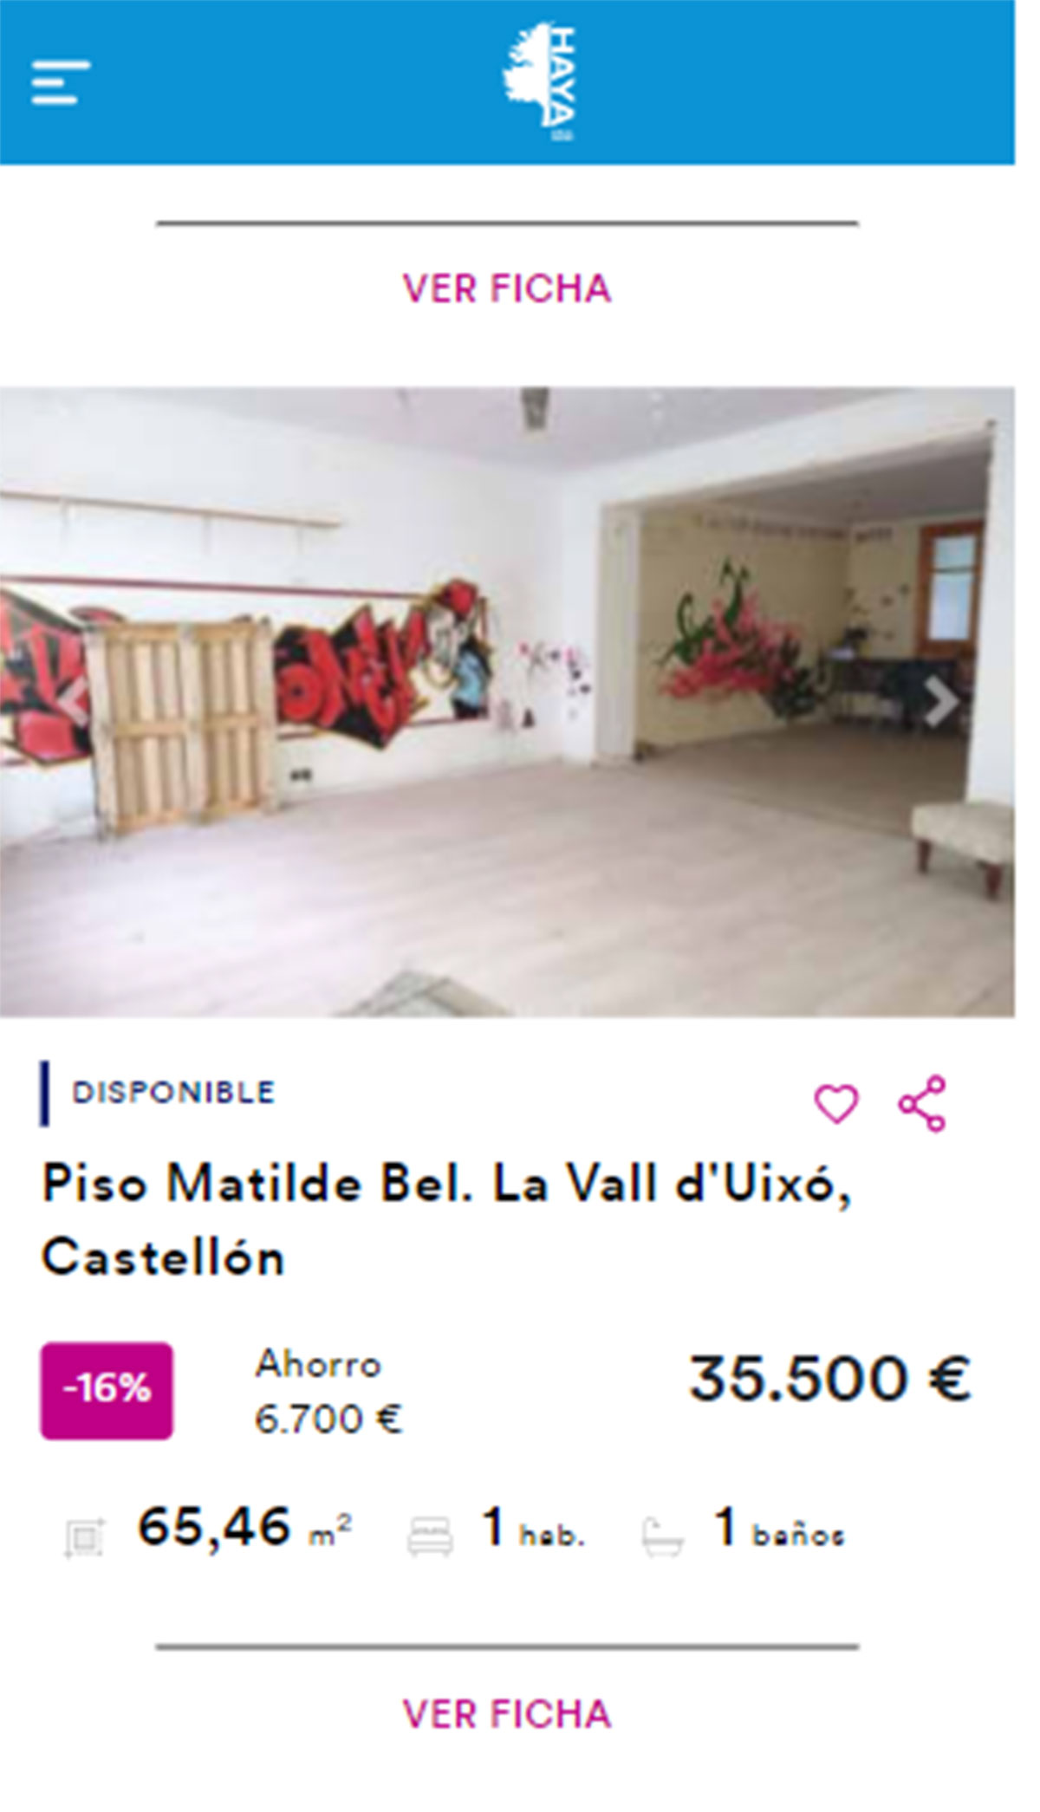Click the bed icon for rooms
This screenshot has width=1040, height=1812.
click(431, 1537)
